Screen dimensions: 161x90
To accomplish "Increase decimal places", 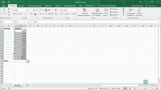I will coord(72,14).
